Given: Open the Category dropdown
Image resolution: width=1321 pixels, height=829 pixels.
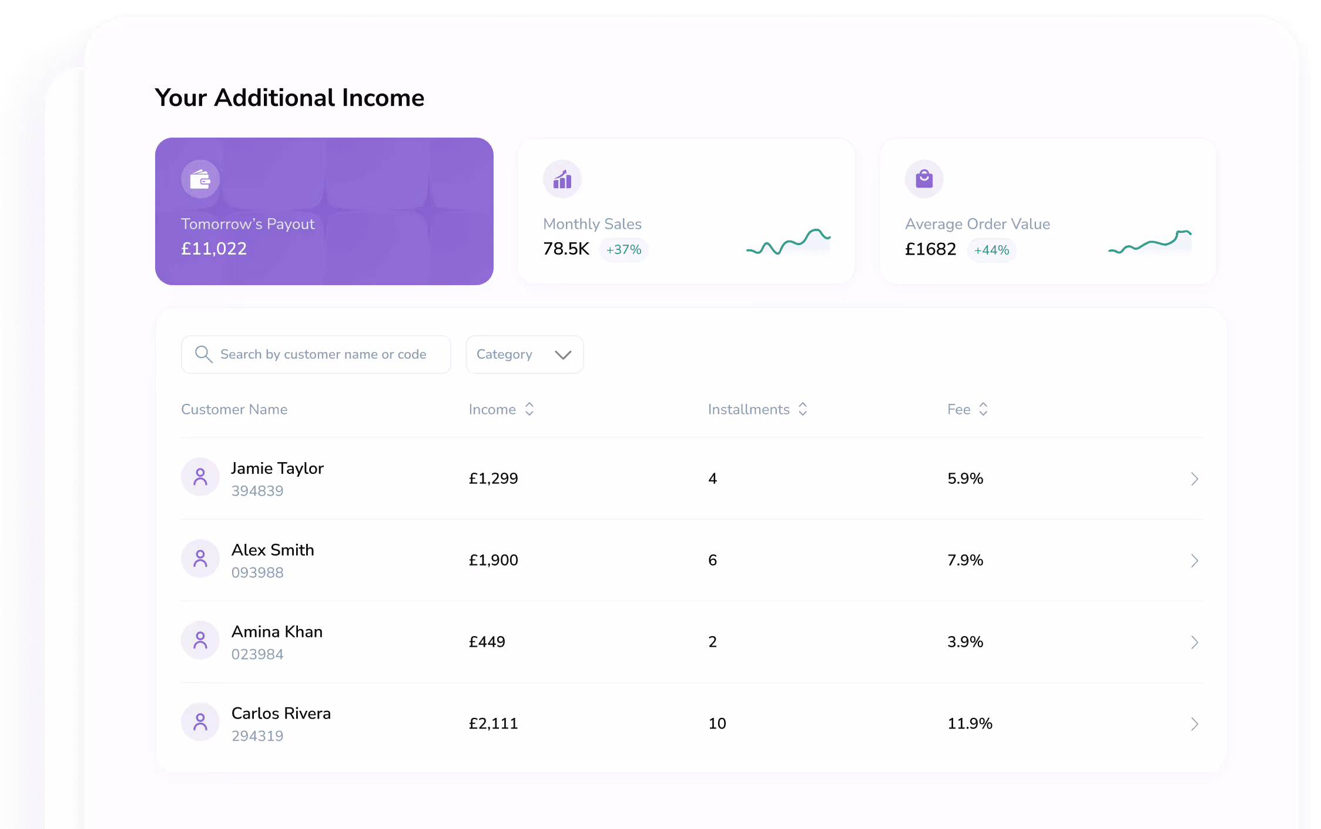Looking at the screenshot, I should tap(524, 355).
